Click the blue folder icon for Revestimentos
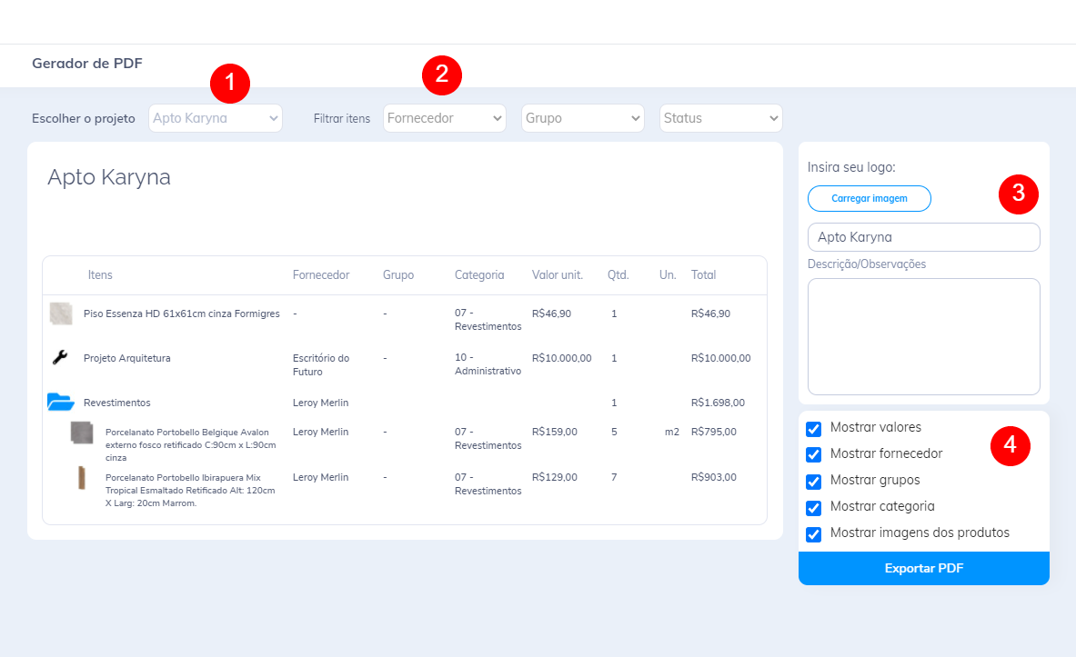Image resolution: width=1076 pixels, height=657 pixels. coord(60,402)
